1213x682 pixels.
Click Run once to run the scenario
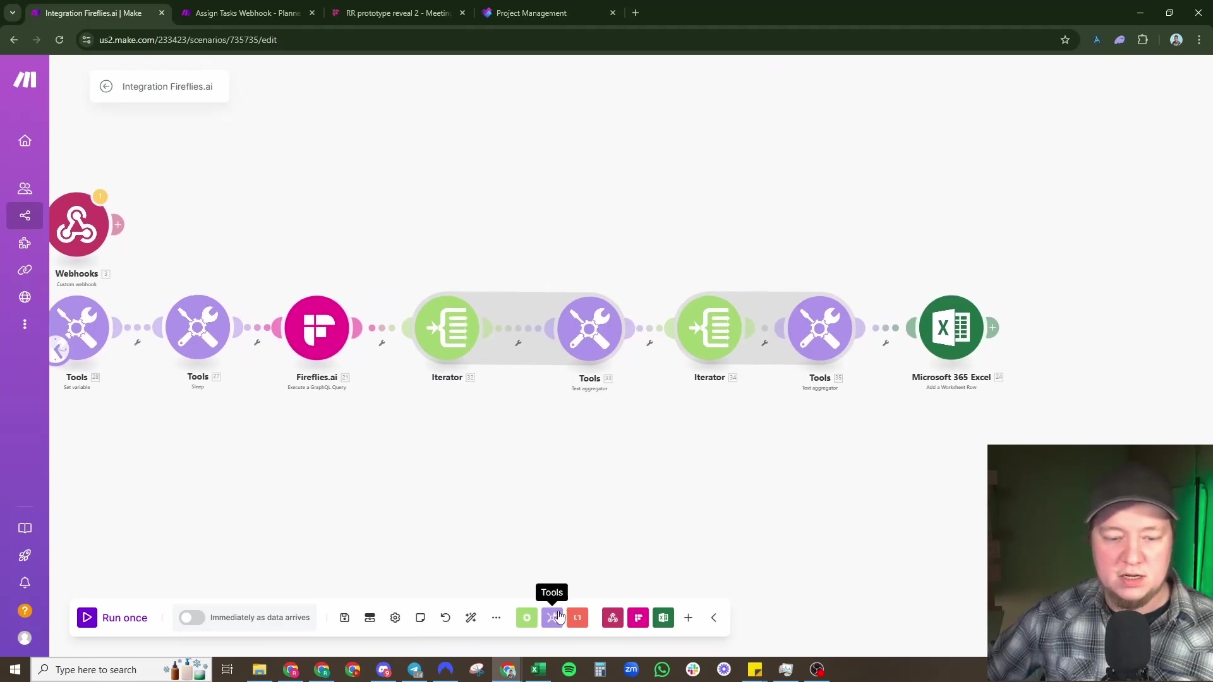(112, 618)
